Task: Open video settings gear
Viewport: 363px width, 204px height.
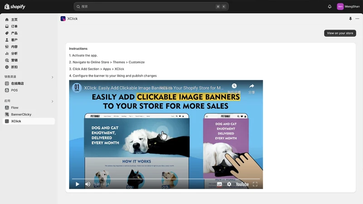Action: (229, 185)
